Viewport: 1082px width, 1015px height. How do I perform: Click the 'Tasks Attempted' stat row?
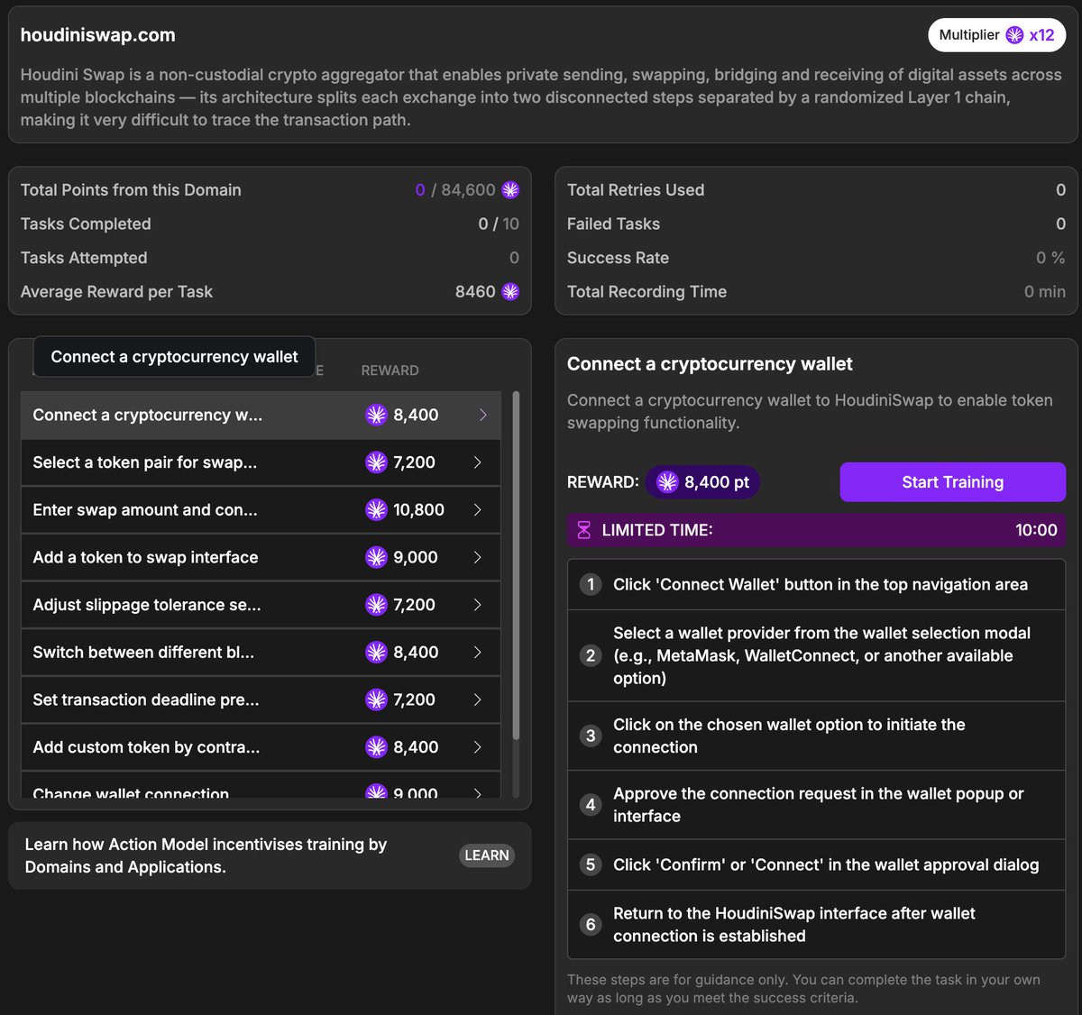click(270, 258)
